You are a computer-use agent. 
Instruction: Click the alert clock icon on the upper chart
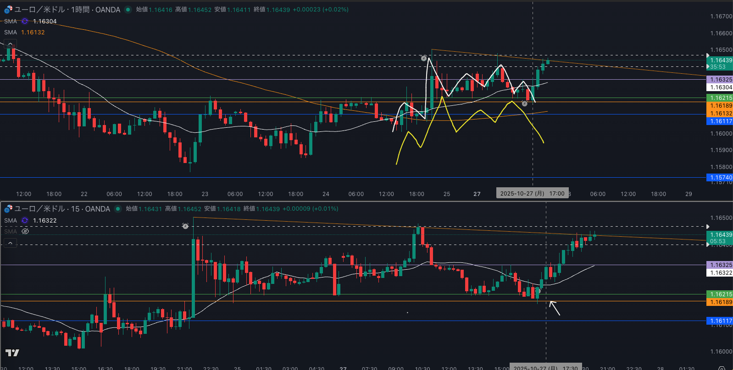tap(424, 58)
